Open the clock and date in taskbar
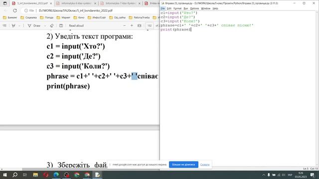 click(301, 175)
